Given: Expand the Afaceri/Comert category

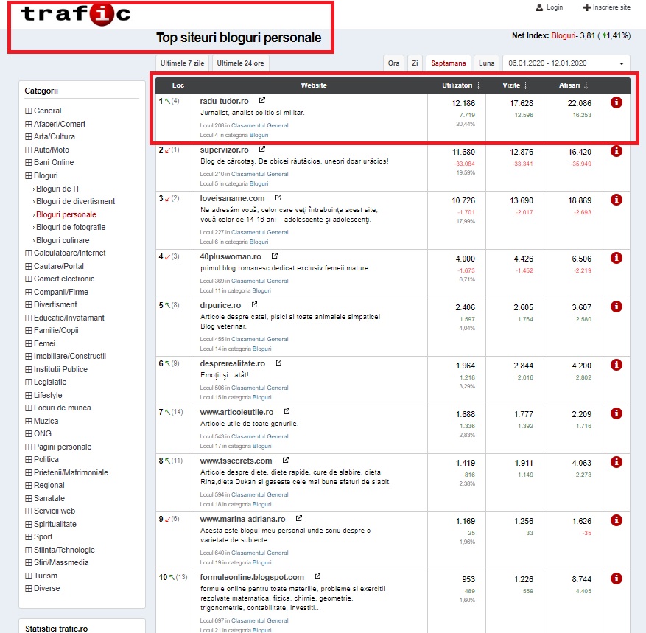Looking at the screenshot, I should pos(29,124).
